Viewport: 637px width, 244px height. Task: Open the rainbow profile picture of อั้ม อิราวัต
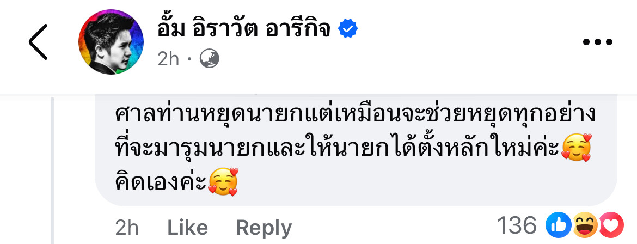click(x=111, y=42)
